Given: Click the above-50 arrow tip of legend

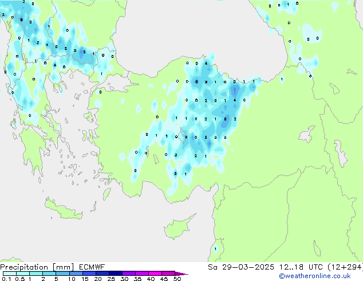Looking at the screenshot, I should point(181,274).
